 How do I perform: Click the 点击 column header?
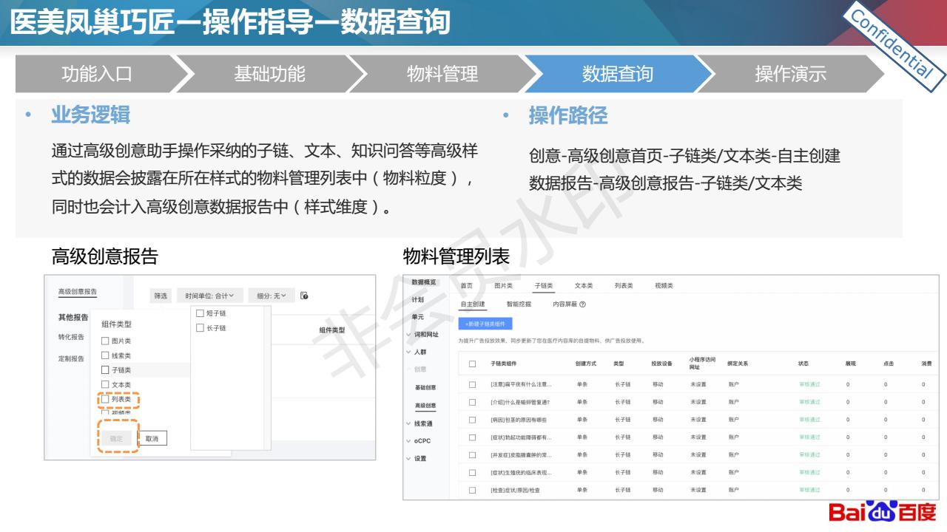[888, 364]
